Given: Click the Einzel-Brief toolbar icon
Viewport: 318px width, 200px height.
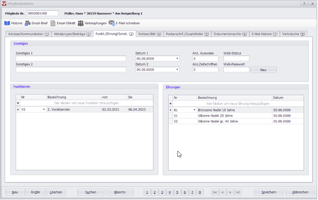Looking at the screenshot, I should coord(28,23).
